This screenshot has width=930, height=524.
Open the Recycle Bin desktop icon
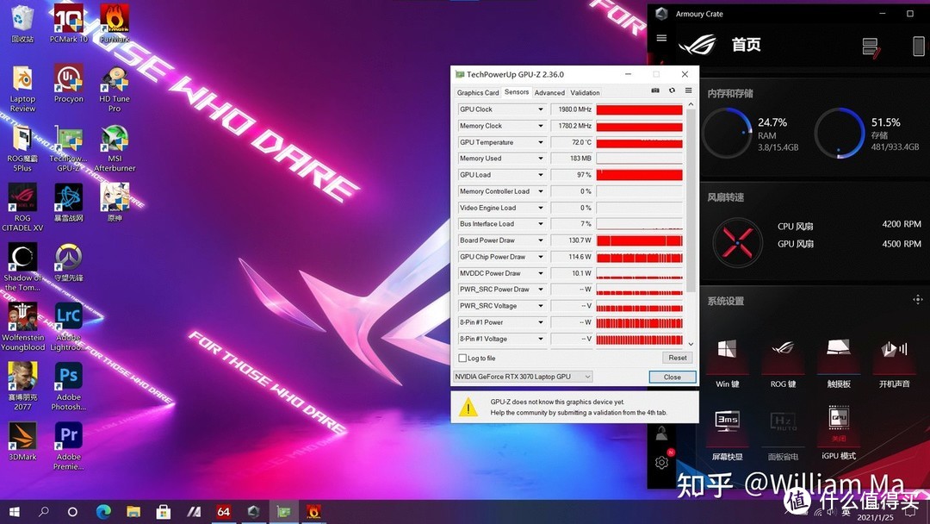tap(22, 24)
